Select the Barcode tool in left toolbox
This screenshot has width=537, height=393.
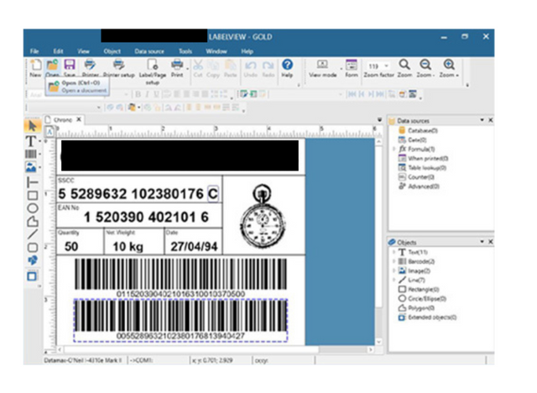pyautogui.click(x=31, y=154)
